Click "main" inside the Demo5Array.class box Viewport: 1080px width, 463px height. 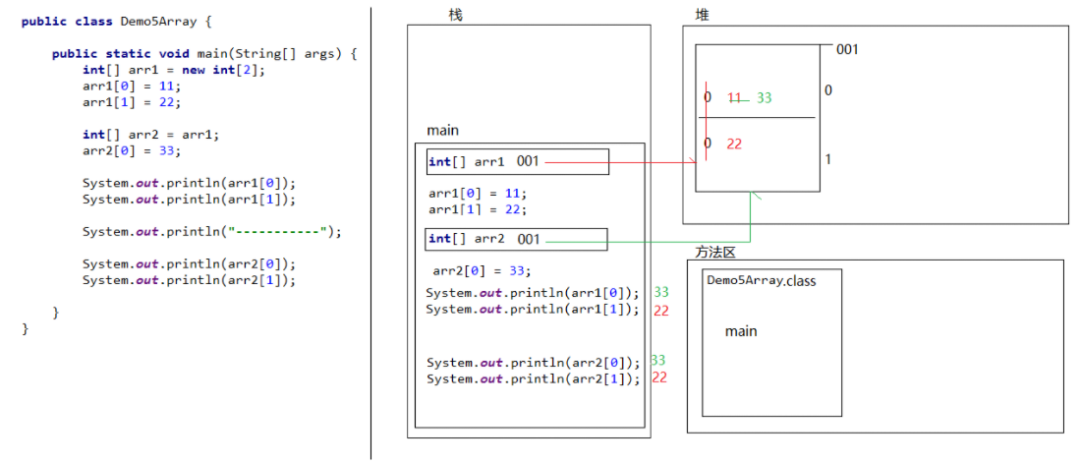pyautogui.click(x=740, y=331)
